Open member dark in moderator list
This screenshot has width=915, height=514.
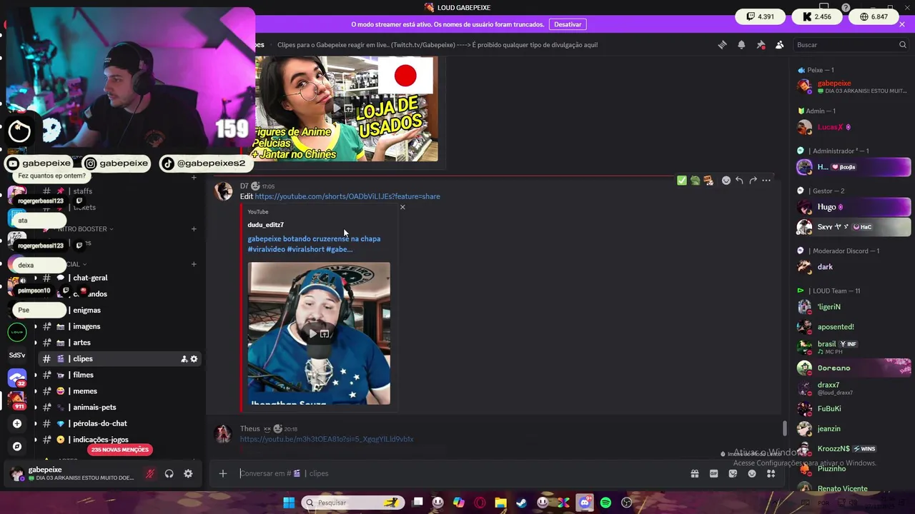[x=854, y=267]
